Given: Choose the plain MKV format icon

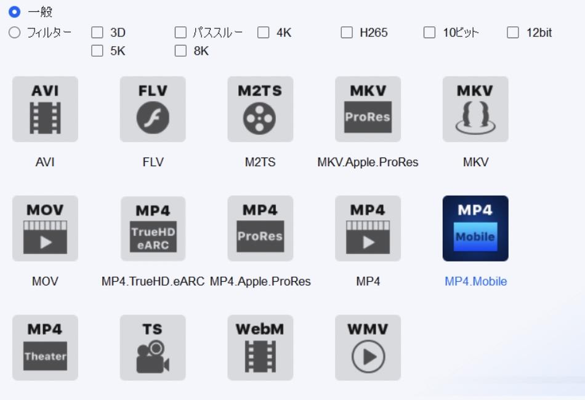Looking at the screenshot, I should tap(475, 109).
